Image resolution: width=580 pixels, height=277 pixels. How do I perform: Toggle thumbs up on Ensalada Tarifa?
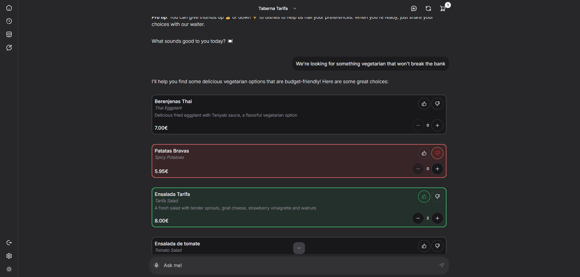point(424,197)
